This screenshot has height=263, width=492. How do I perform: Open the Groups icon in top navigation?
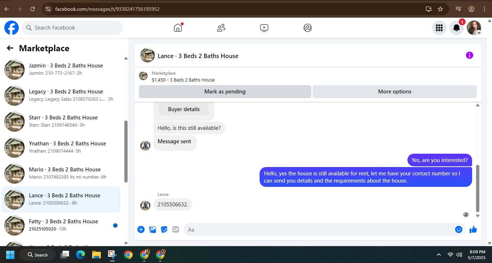point(308,28)
